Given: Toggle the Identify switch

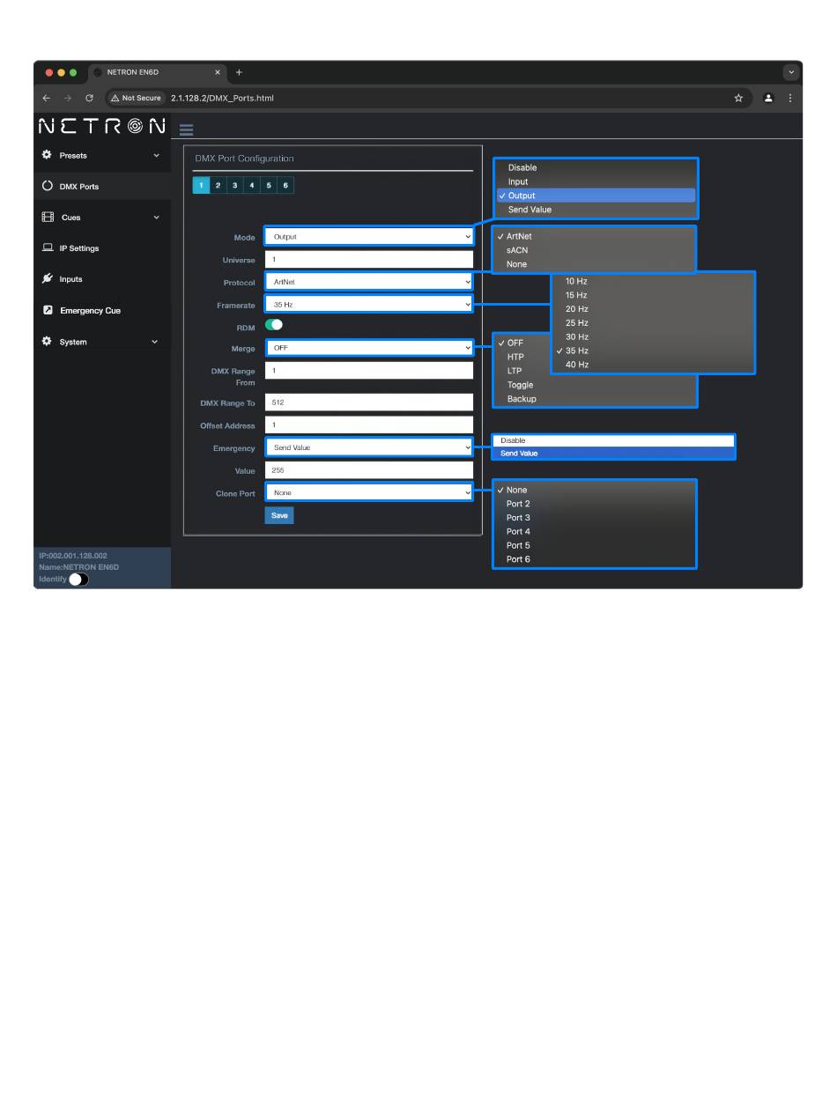Looking at the screenshot, I should (x=78, y=580).
